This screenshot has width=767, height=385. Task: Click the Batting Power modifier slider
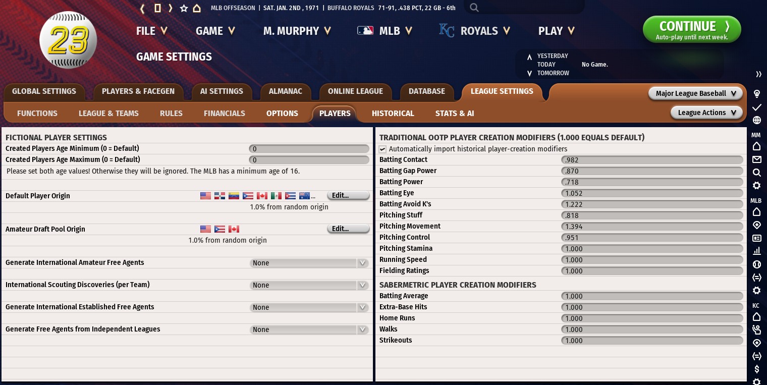651,182
